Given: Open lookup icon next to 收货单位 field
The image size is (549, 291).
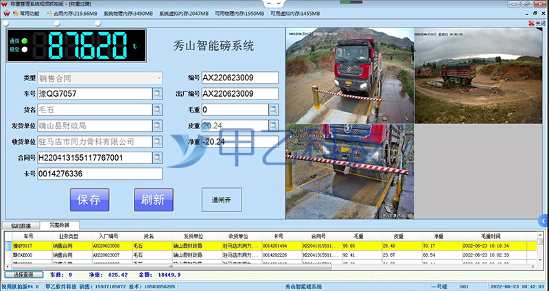Looking at the screenshot, I should tap(157, 142).
